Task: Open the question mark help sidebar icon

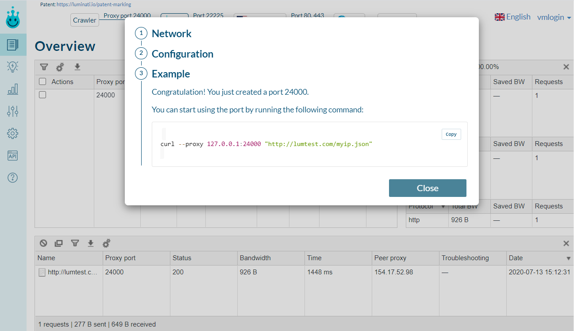Action: 13,177
